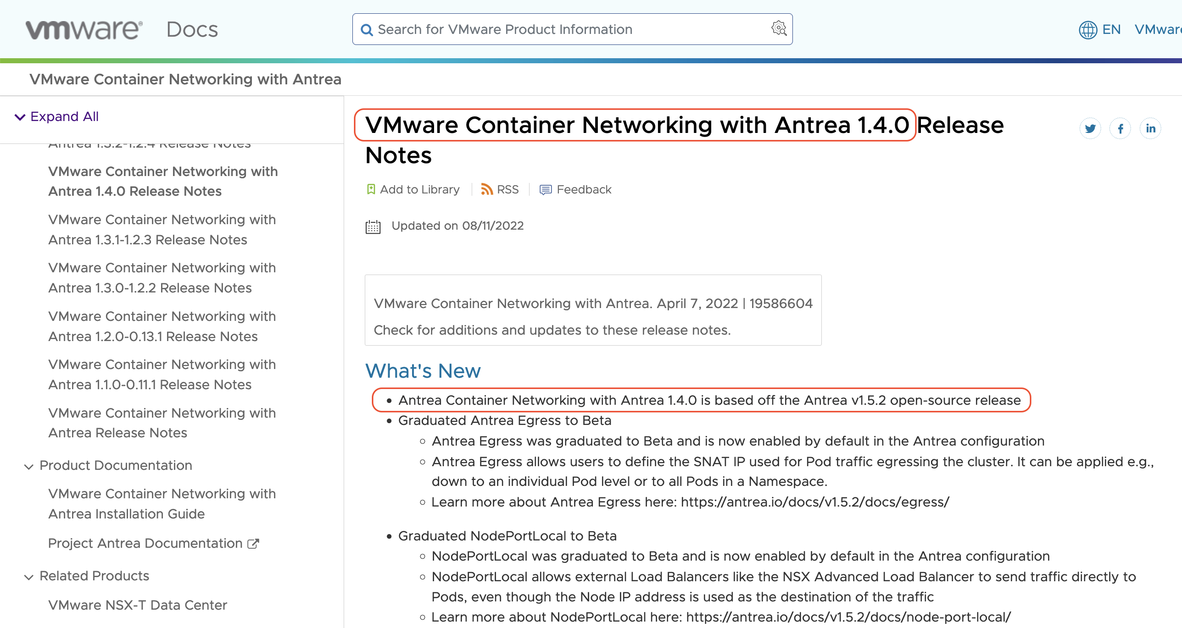Click the Add to Library bookmark icon
Screen dimensions: 1182x628
click(x=371, y=189)
